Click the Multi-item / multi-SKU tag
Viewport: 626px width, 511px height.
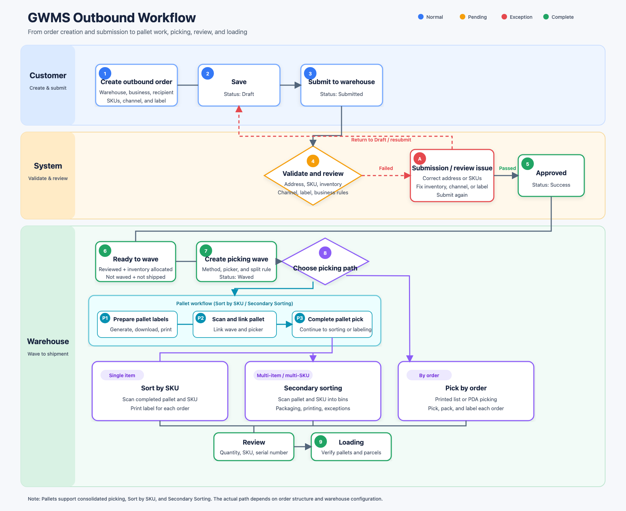[x=283, y=375]
